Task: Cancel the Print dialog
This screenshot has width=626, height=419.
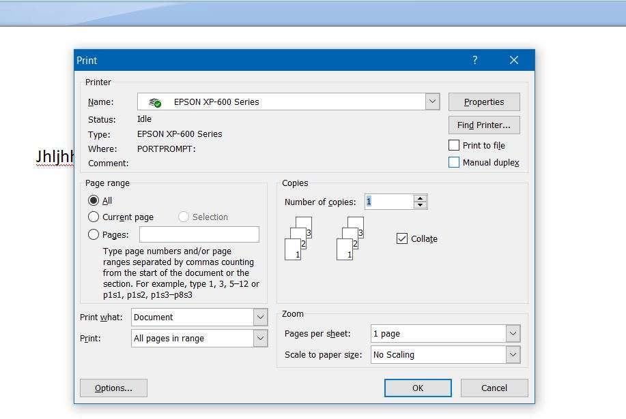Action: (494, 388)
